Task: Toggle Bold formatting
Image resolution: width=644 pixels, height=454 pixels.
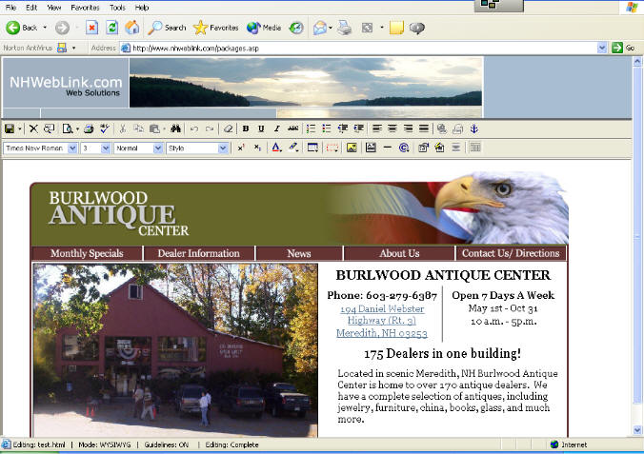Action: pyautogui.click(x=246, y=128)
